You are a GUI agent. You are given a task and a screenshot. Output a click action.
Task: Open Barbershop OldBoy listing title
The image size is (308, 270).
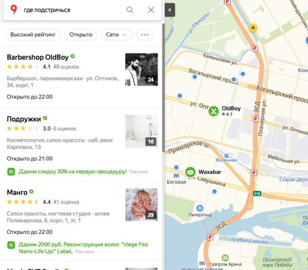click(37, 57)
